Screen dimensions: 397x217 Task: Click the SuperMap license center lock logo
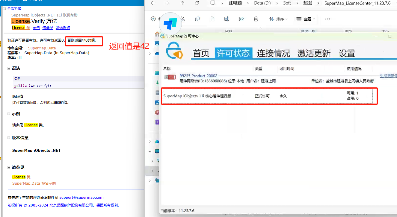(175, 51)
